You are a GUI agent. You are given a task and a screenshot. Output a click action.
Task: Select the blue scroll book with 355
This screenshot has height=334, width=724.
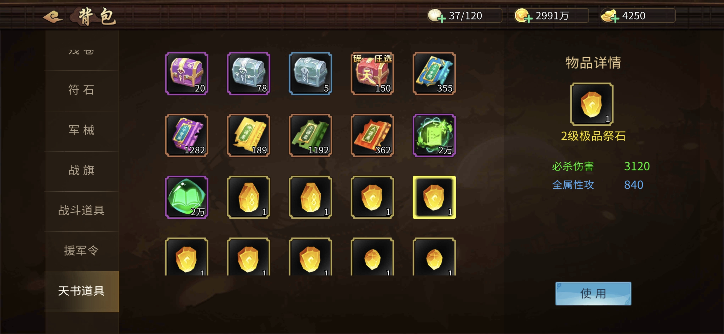(434, 74)
